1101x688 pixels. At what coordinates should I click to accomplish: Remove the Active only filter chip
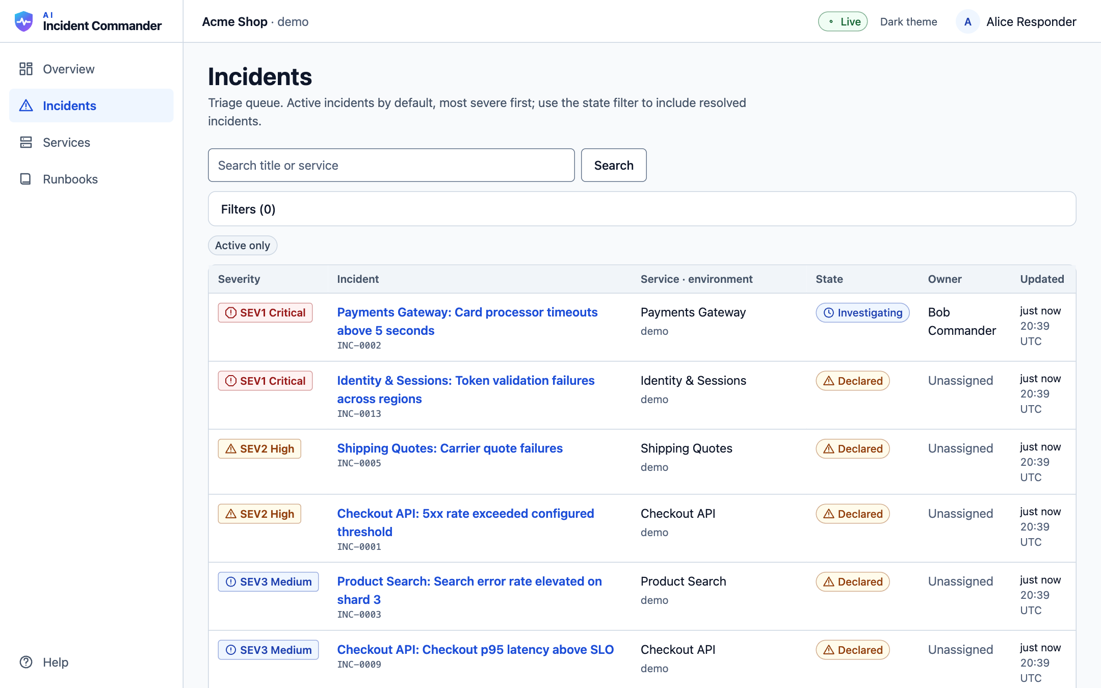[243, 245]
